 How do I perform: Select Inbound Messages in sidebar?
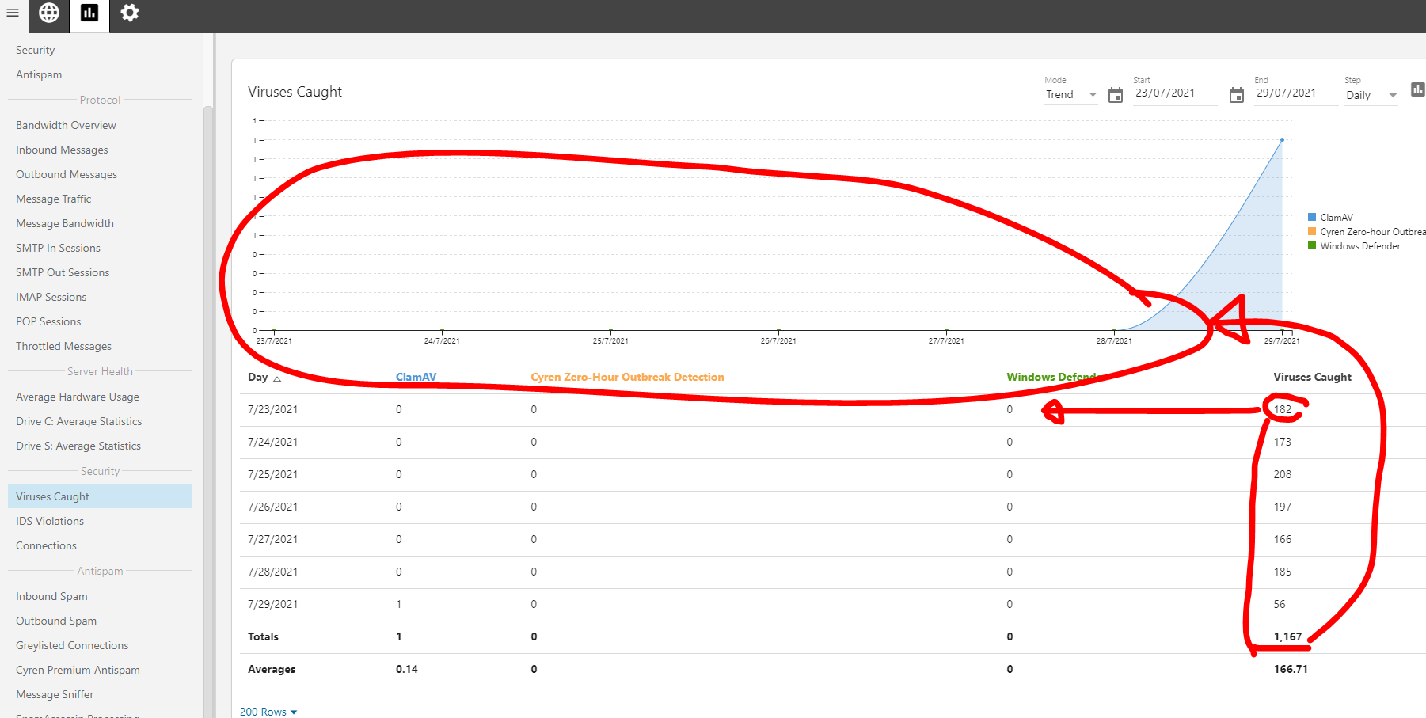pos(62,150)
